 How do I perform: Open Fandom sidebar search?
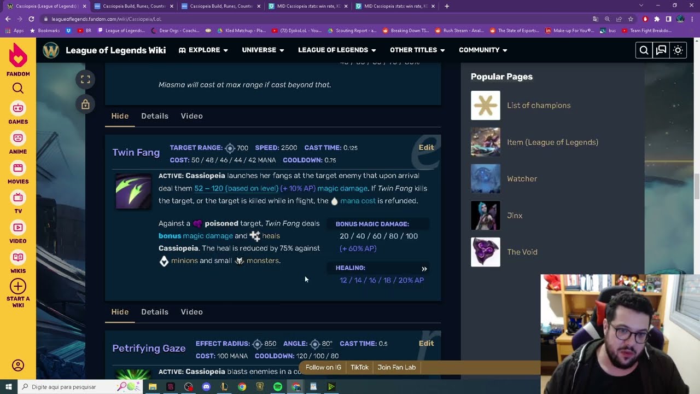click(x=18, y=88)
